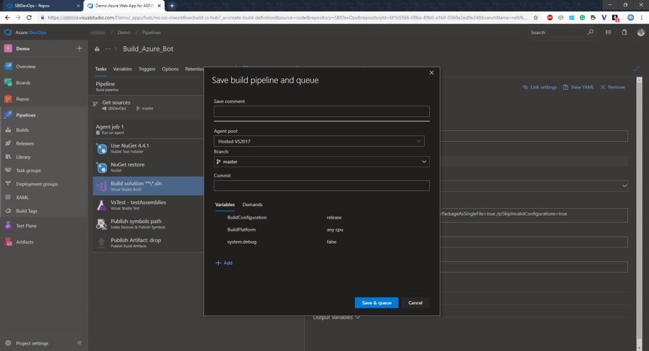Switch to SBIDevOps - Repos browser tab

41,6
